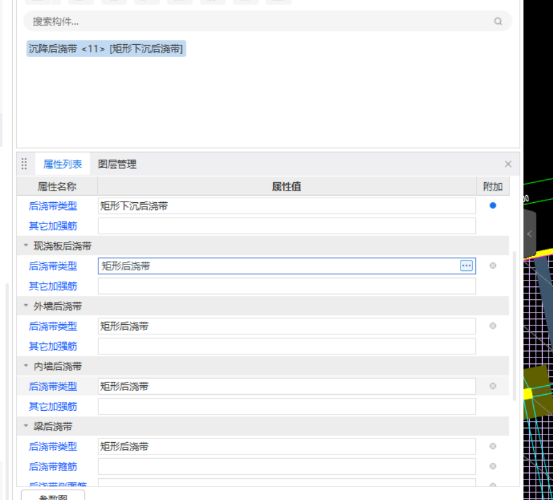Click top 其它加强筋 property name link

(53, 226)
